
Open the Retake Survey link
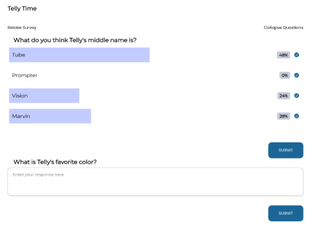click(22, 28)
